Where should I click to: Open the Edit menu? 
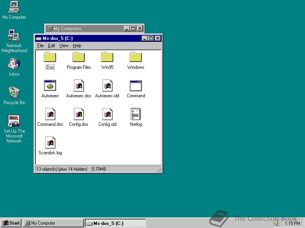(x=51, y=46)
